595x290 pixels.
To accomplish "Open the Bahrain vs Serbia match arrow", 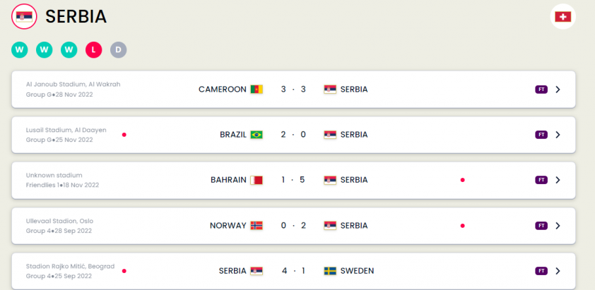I will pos(558,180).
